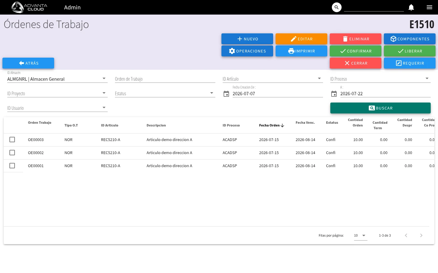438x273 pixels.
Task: Expand the ID Proceso dropdown
Action: (x=427, y=79)
